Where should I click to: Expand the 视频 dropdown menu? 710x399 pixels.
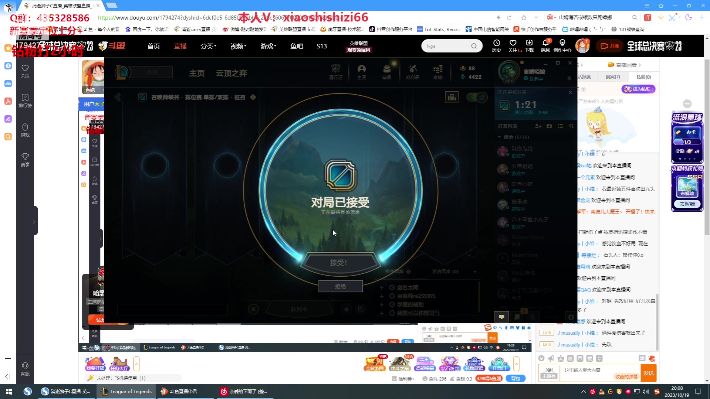click(x=238, y=46)
